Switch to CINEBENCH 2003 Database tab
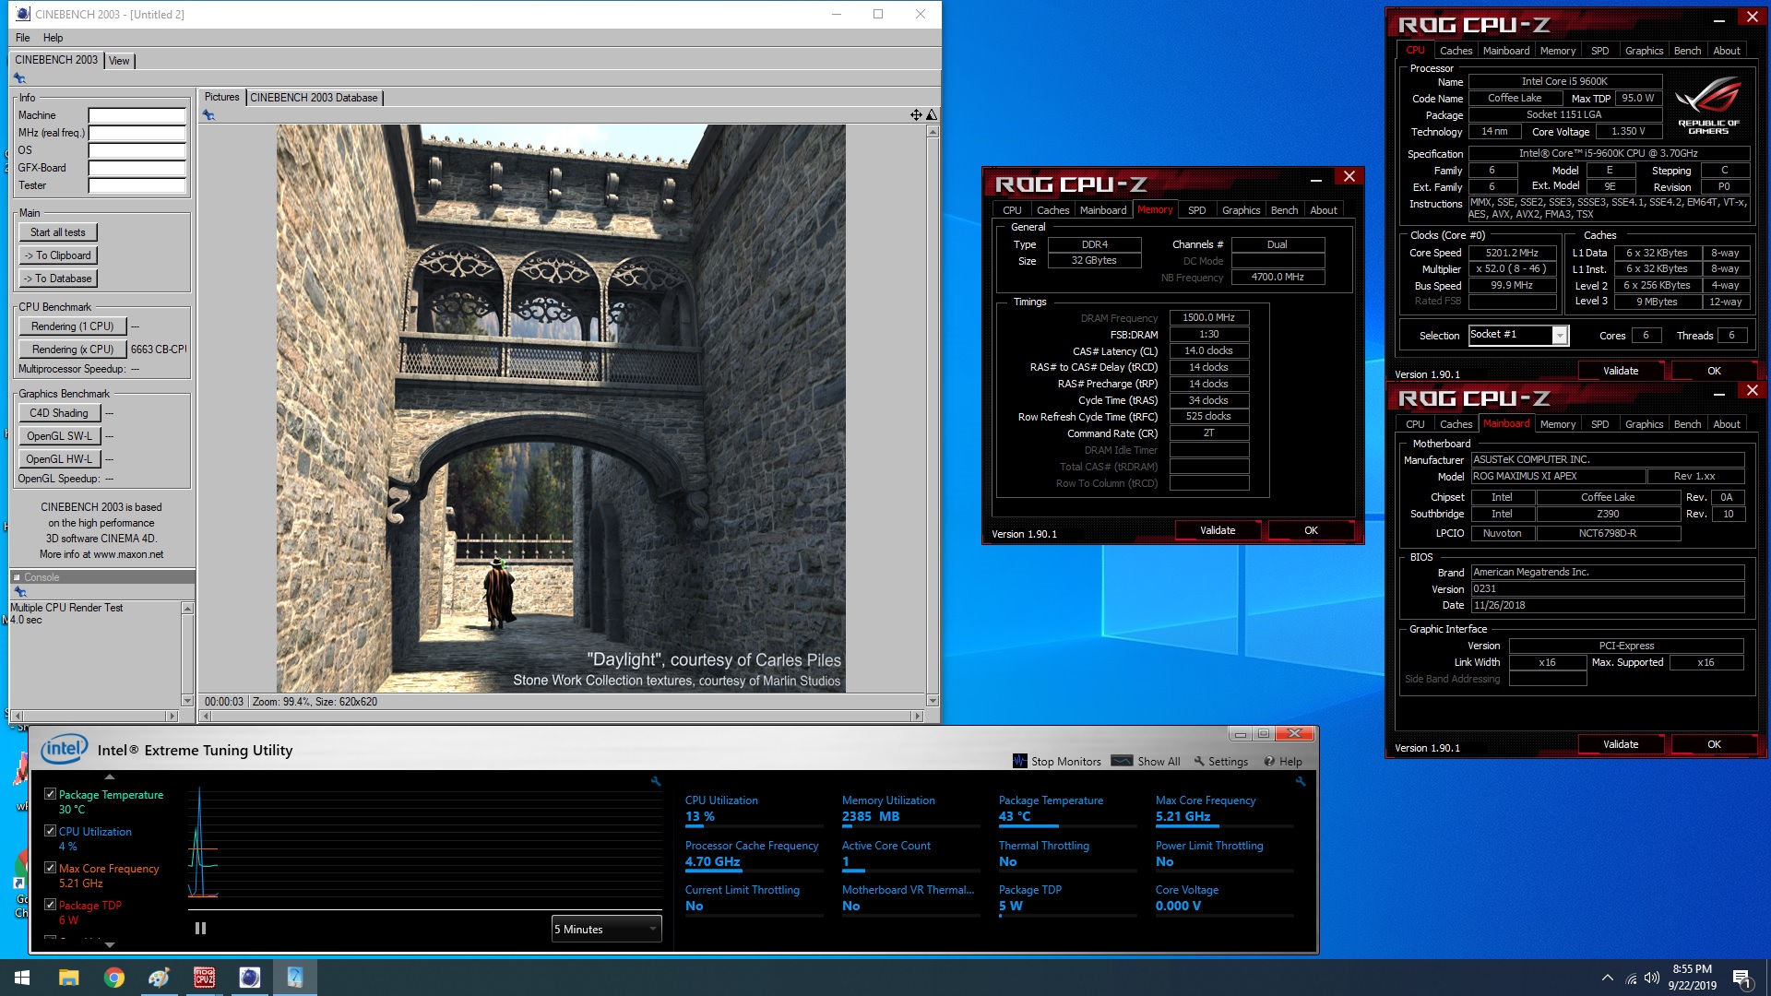The image size is (1771, 996). (x=314, y=98)
